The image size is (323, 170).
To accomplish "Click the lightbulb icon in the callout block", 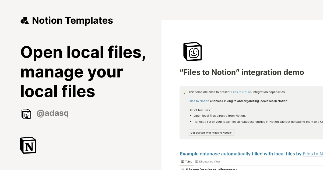I will click(x=185, y=92).
